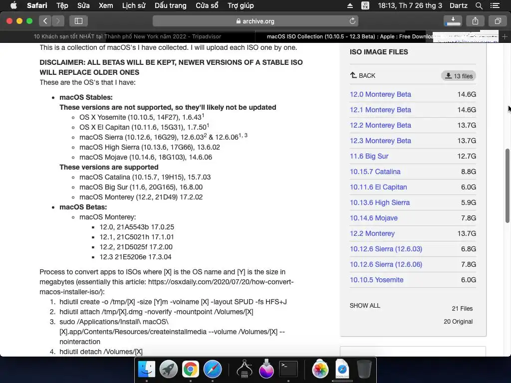Toggle the Safari sidebar
The height and width of the screenshot is (383, 511).
pyautogui.click(x=78, y=21)
